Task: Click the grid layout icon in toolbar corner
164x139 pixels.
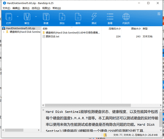Action: (159, 14)
